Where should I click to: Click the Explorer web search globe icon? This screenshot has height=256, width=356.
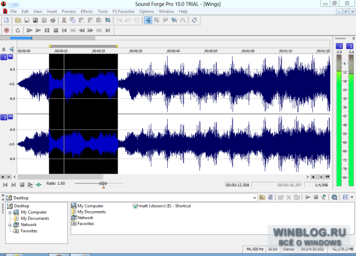click(334, 197)
